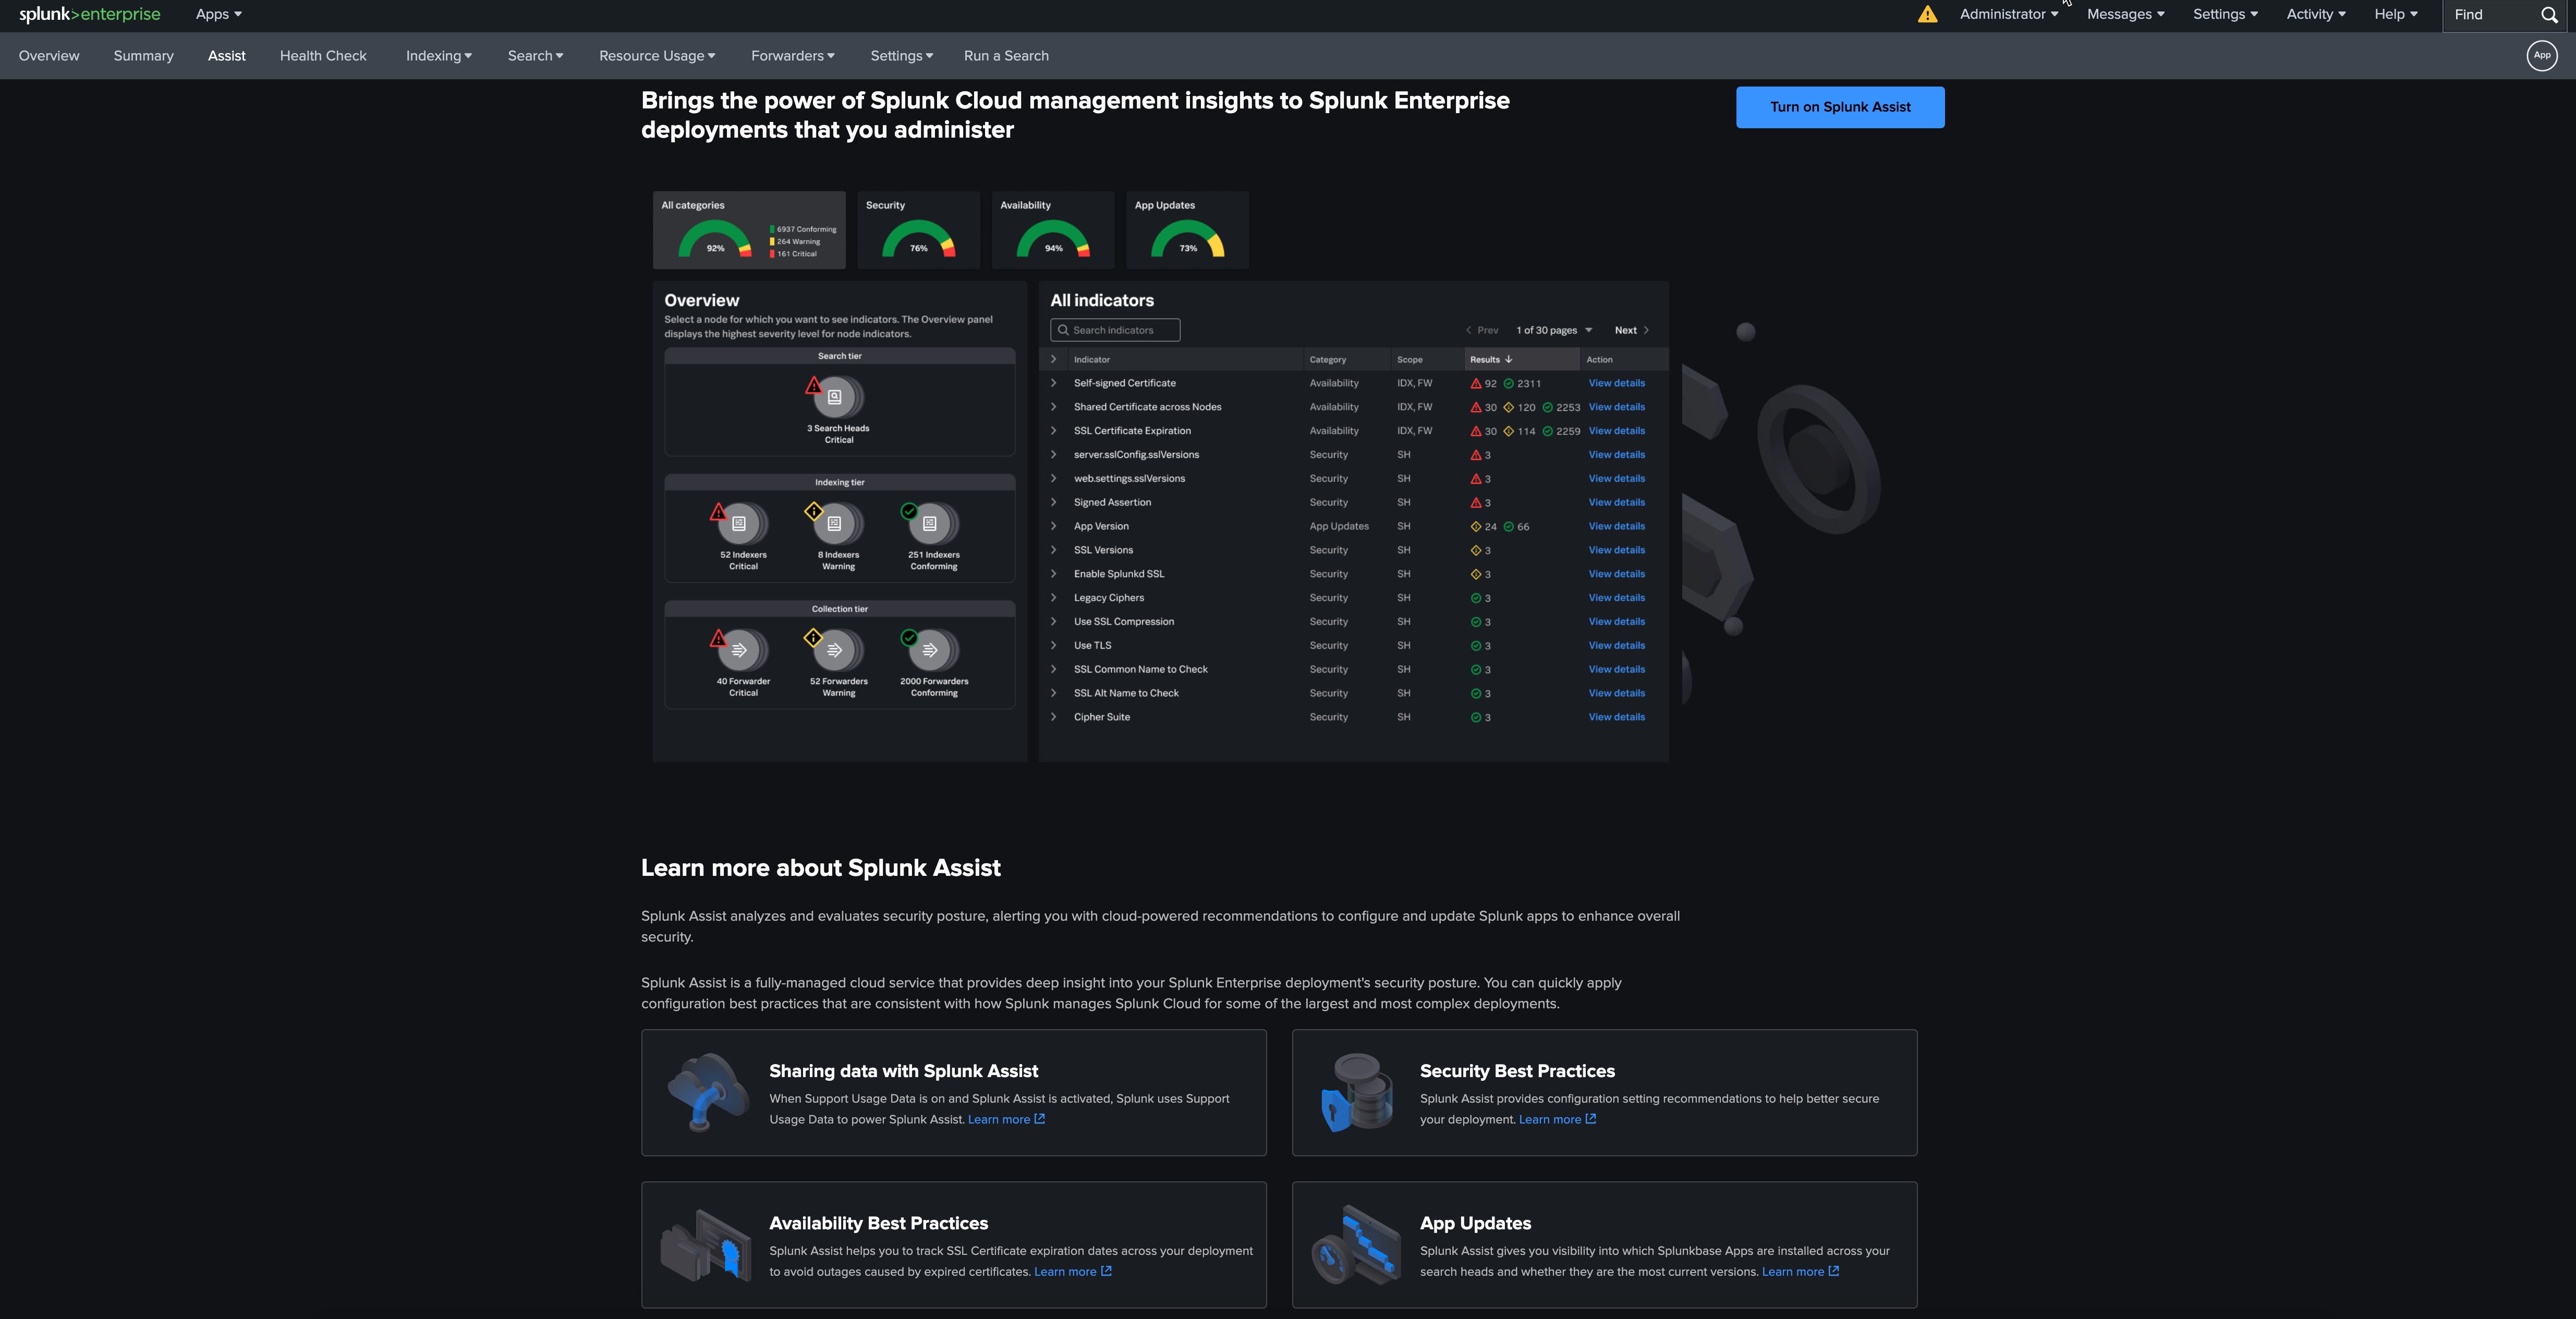Click Run a Search
This screenshot has width=2576, height=1319.
click(x=1006, y=56)
